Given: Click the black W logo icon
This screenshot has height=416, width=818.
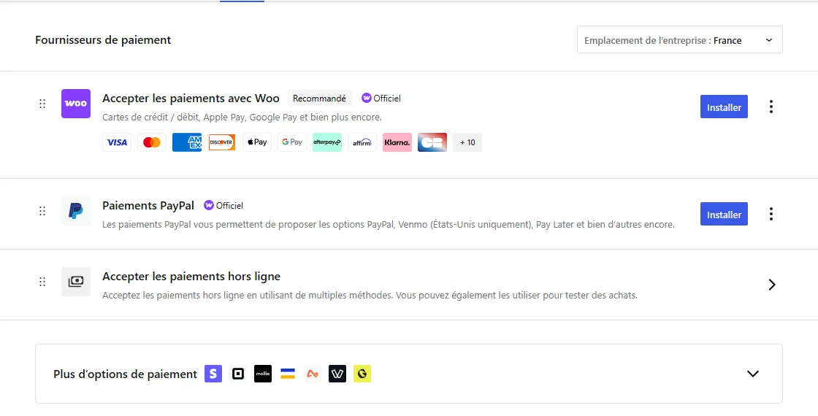Looking at the screenshot, I should click(337, 374).
